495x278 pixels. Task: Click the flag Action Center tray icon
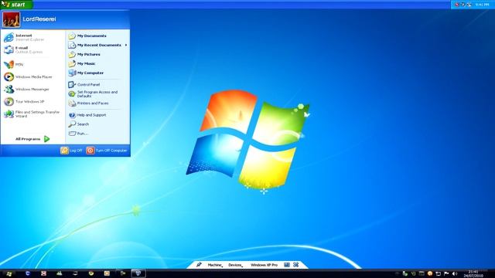click(446, 273)
